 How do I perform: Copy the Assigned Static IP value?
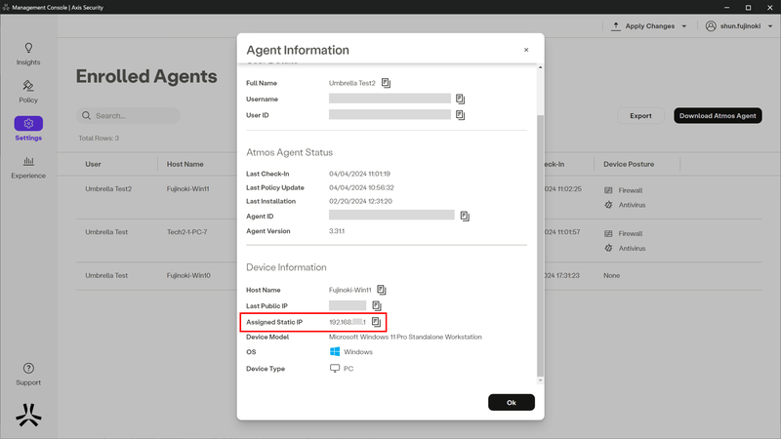click(x=376, y=322)
